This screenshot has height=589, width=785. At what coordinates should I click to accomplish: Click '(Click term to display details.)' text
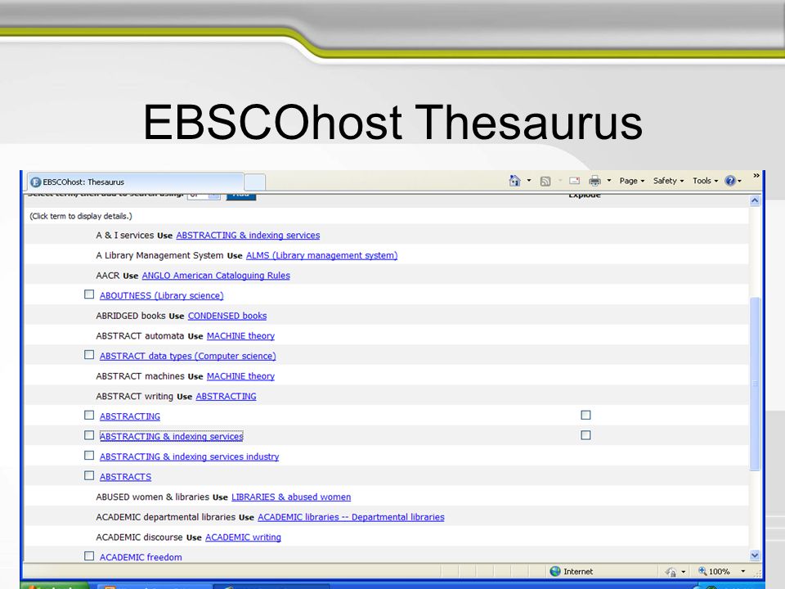81,216
